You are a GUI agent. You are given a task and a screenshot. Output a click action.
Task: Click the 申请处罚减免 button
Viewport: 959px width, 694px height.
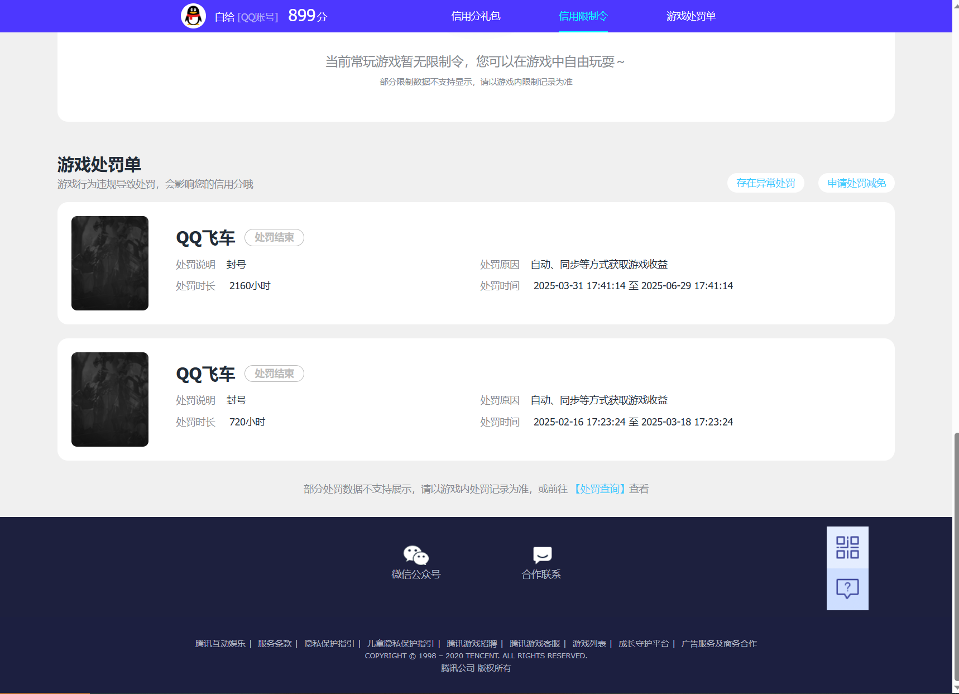click(x=856, y=183)
